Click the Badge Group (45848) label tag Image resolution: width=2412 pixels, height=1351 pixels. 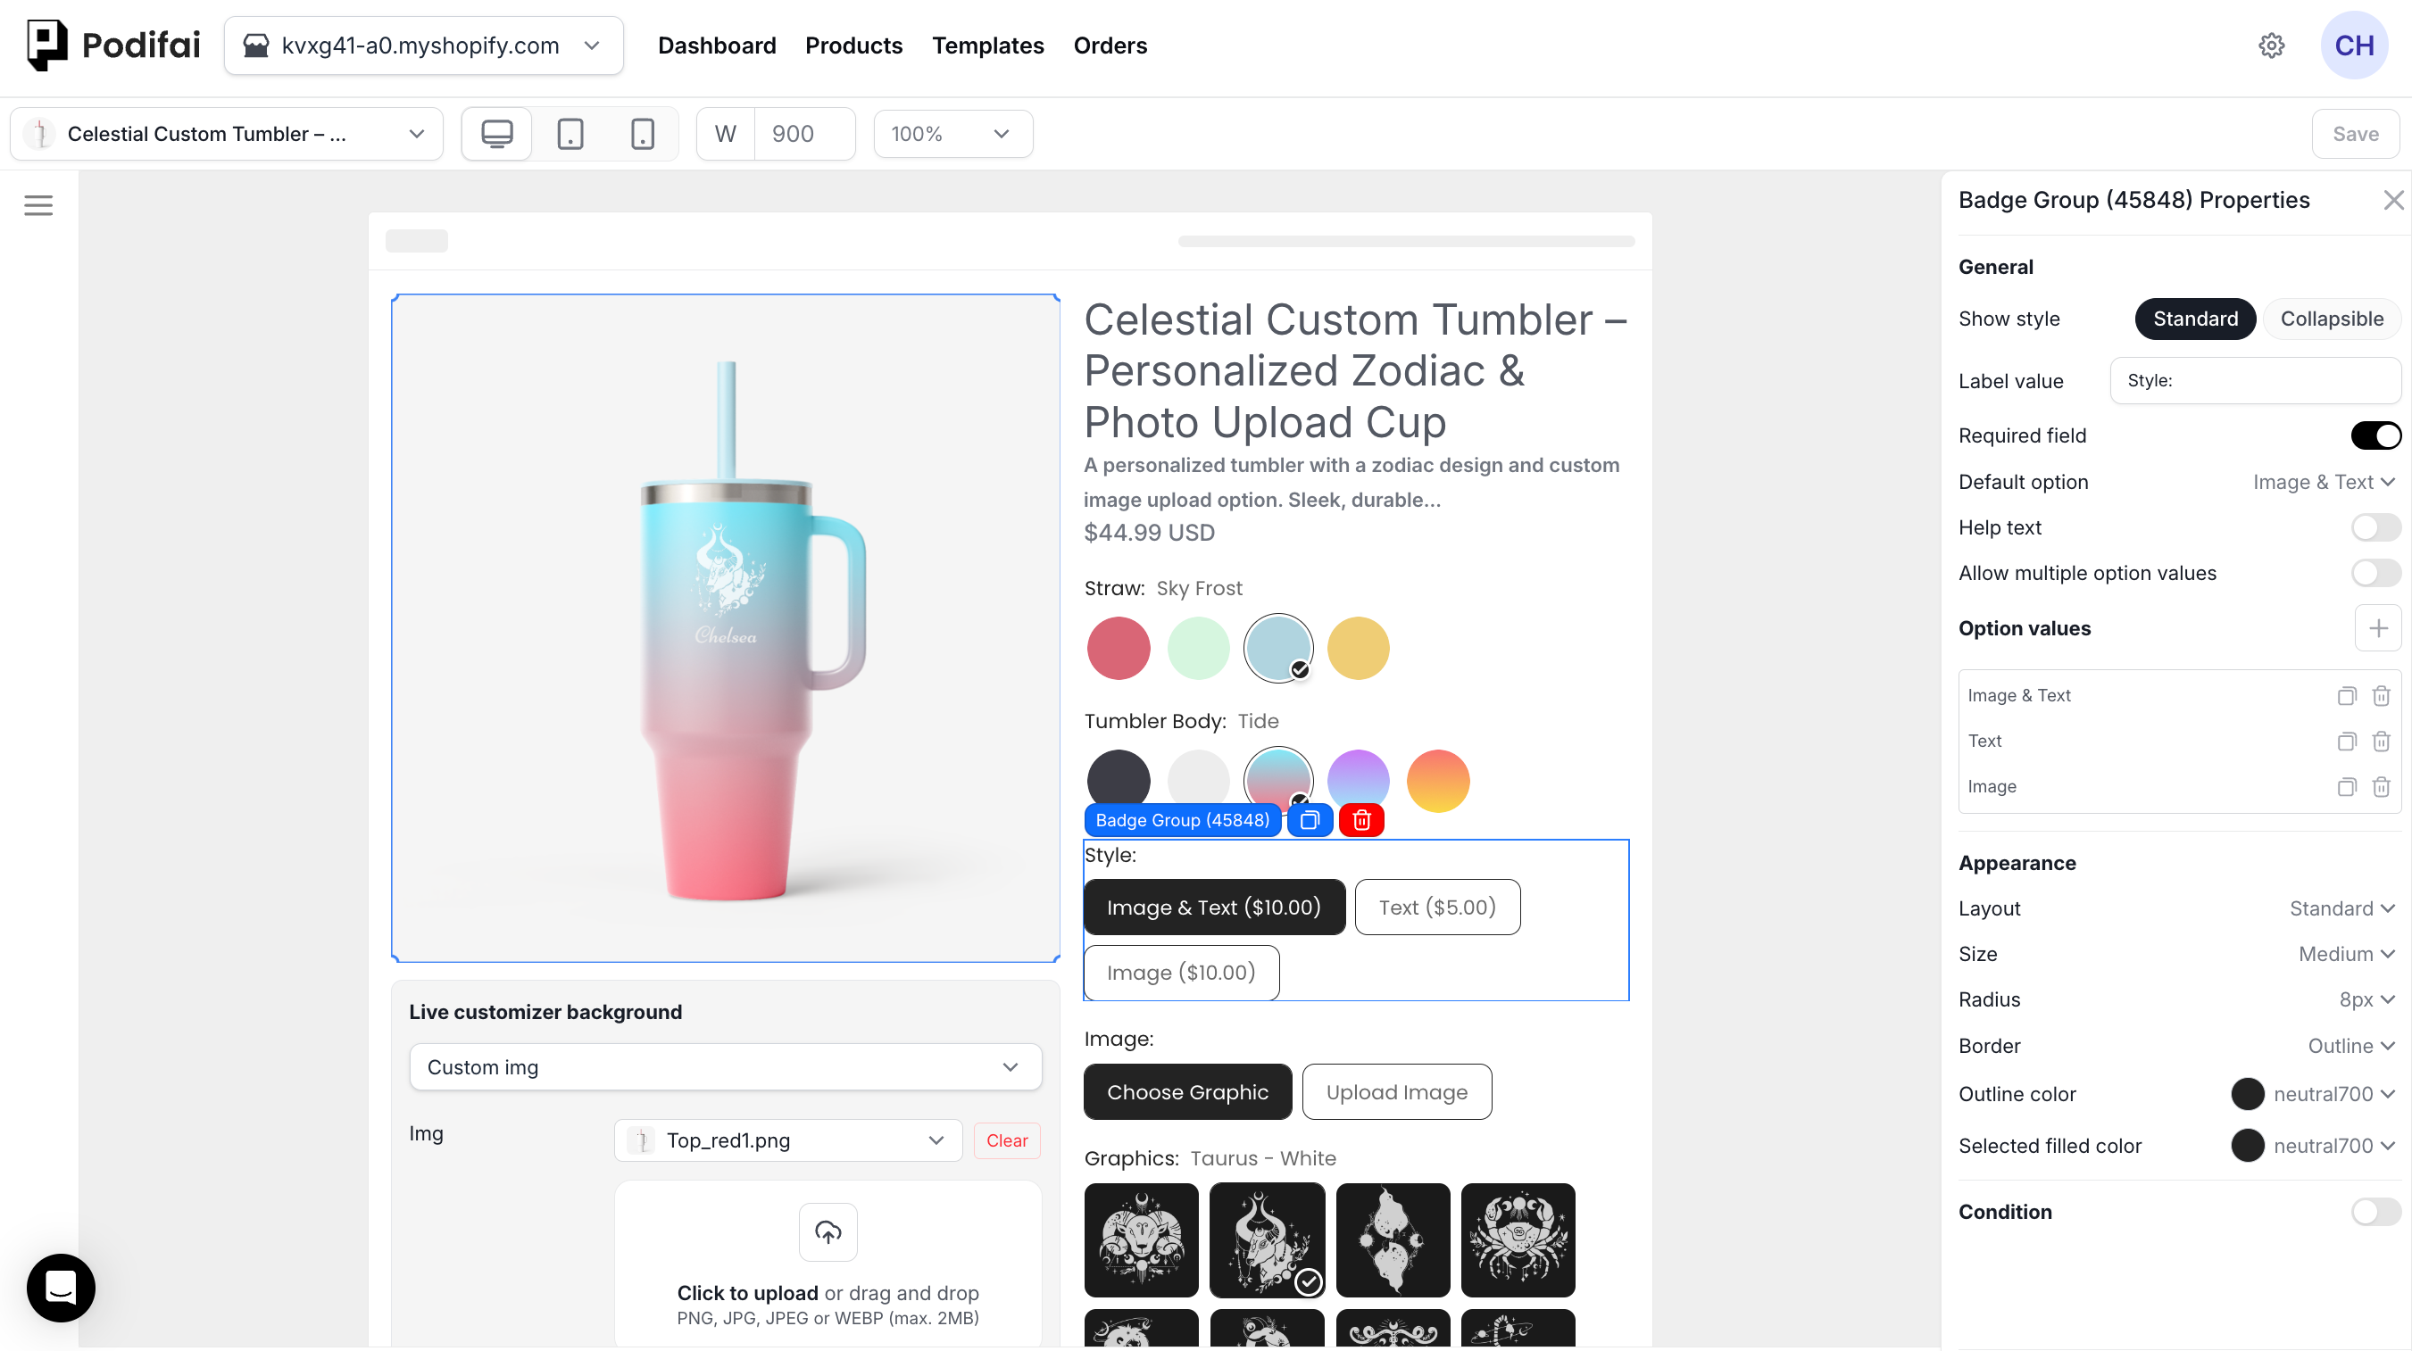click(x=1182, y=820)
